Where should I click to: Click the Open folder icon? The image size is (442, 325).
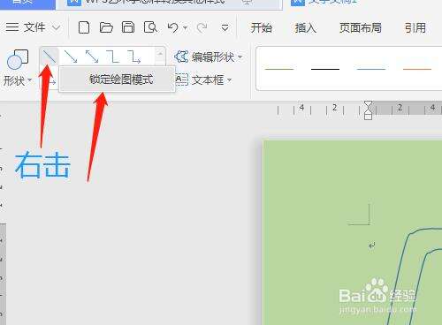[106, 27]
